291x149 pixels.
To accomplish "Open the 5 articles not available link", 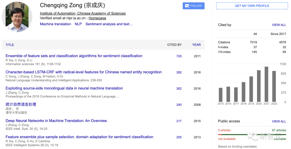I will pyautogui.click(x=224, y=130).
